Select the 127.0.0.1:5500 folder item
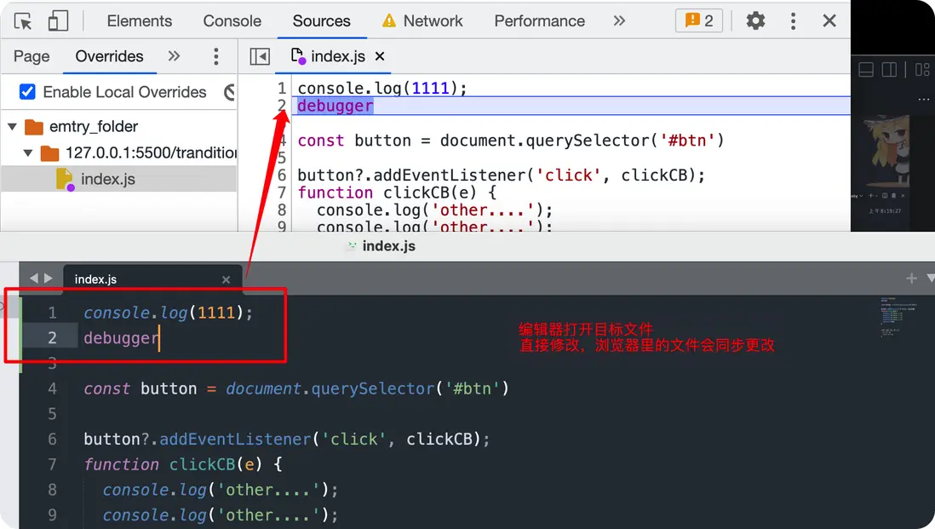Image resolution: width=935 pixels, height=529 pixels. click(x=138, y=152)
